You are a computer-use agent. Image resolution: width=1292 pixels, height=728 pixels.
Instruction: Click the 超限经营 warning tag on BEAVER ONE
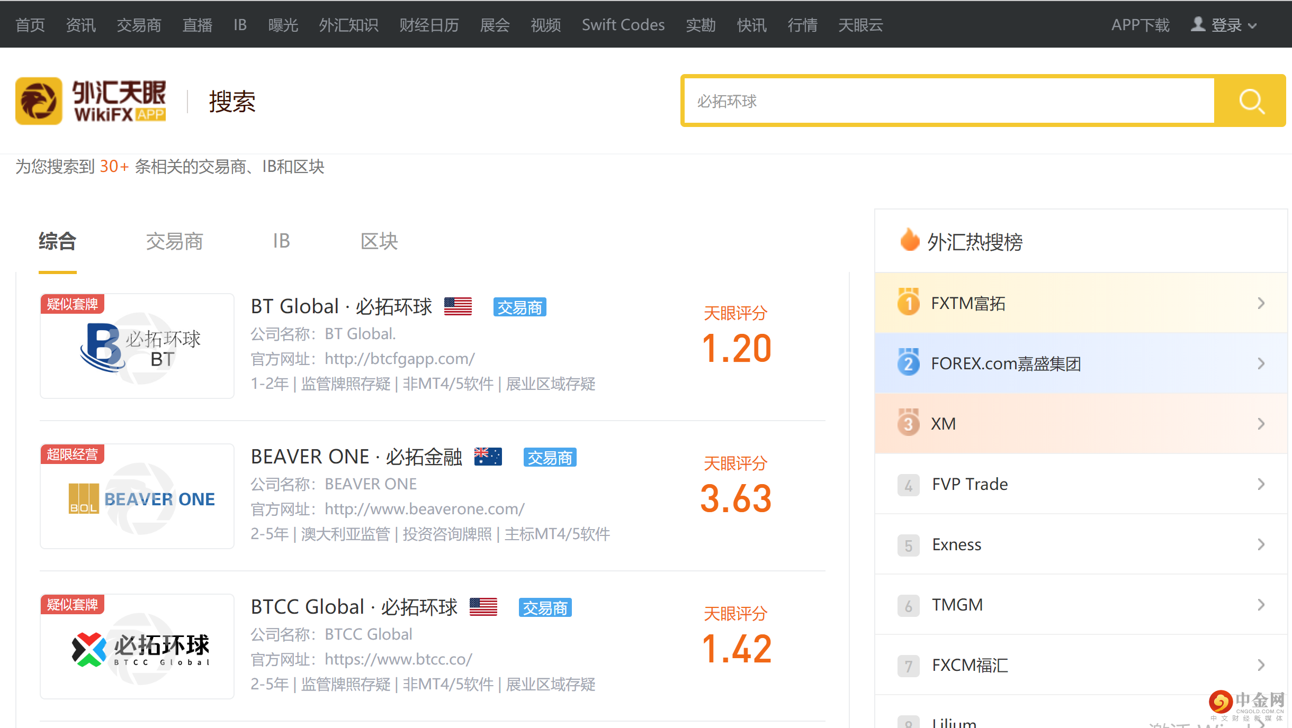pyautogui.click(x=73, y=454)
